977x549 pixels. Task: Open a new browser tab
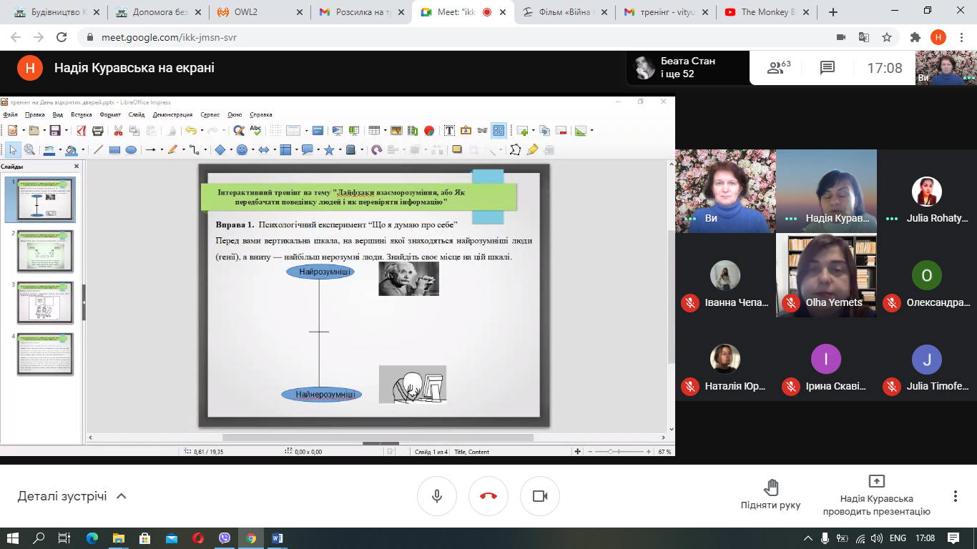[833, 12]
